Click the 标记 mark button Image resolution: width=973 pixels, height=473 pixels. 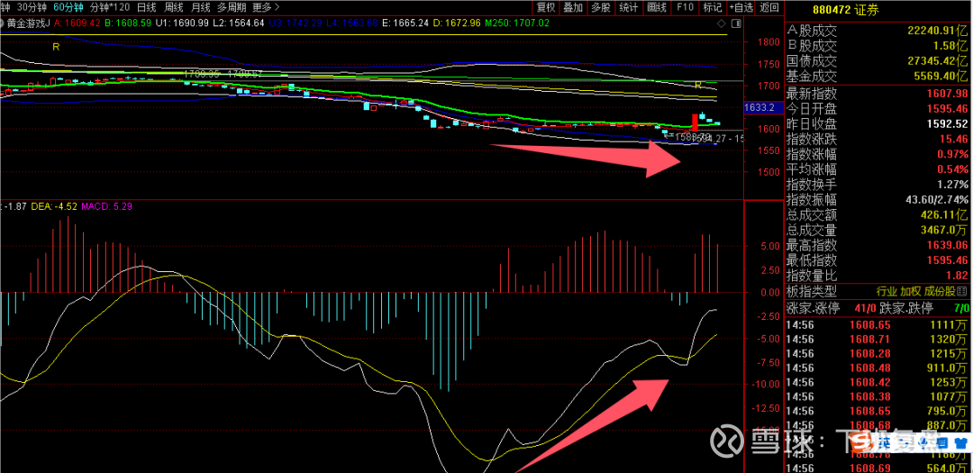click(x=713, y=7)
